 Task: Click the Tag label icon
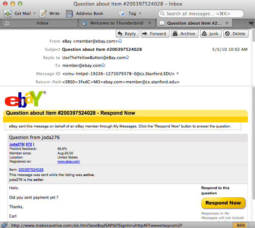[122, 13]
